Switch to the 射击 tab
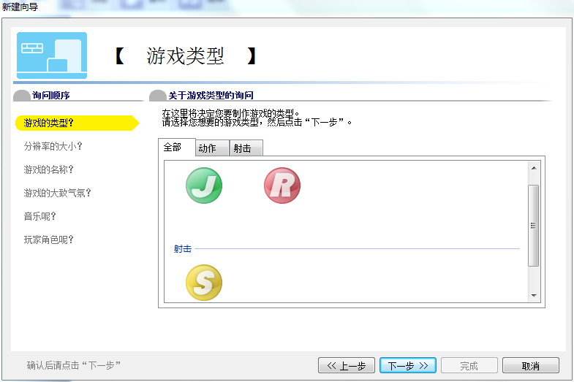 tap(246, 148)
